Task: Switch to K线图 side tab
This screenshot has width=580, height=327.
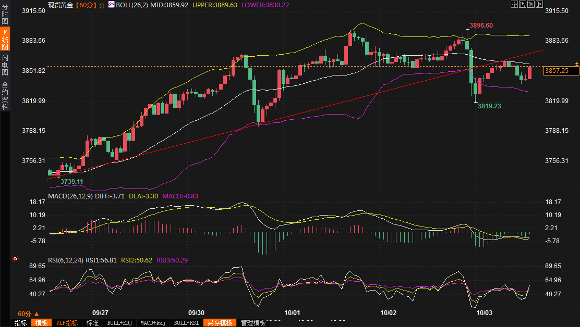Action: (x=5, y=39)
